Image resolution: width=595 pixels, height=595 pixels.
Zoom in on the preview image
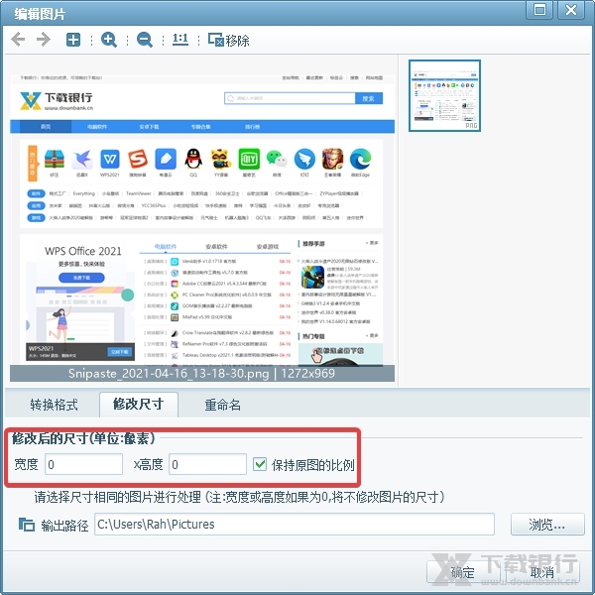109,40
